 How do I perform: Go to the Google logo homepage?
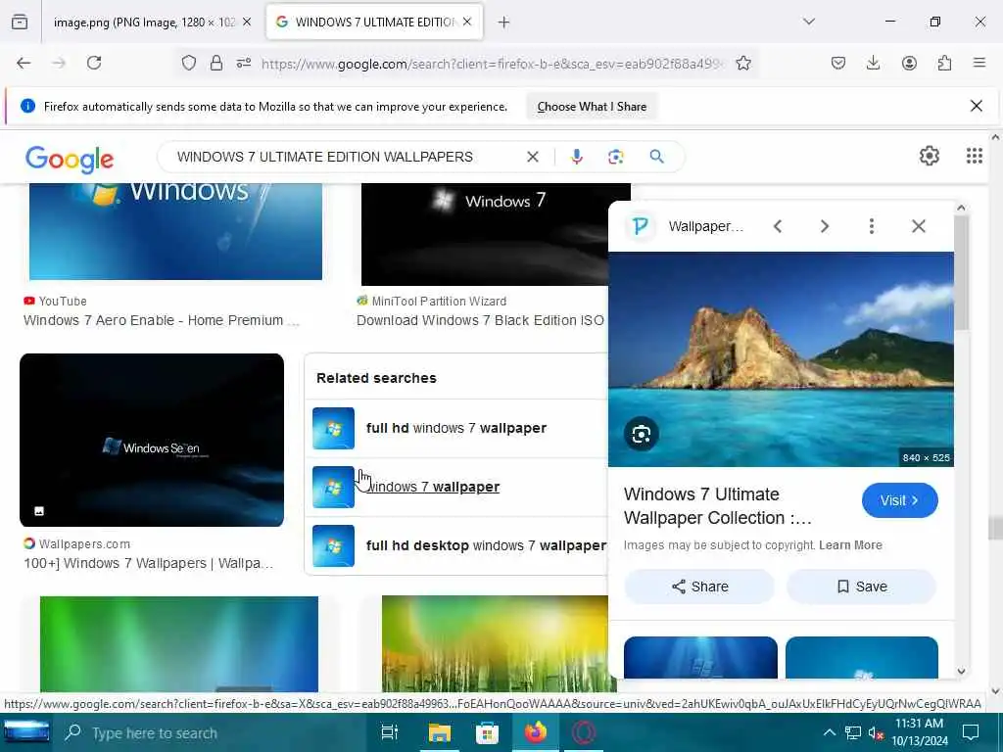[x=70, y=159]
